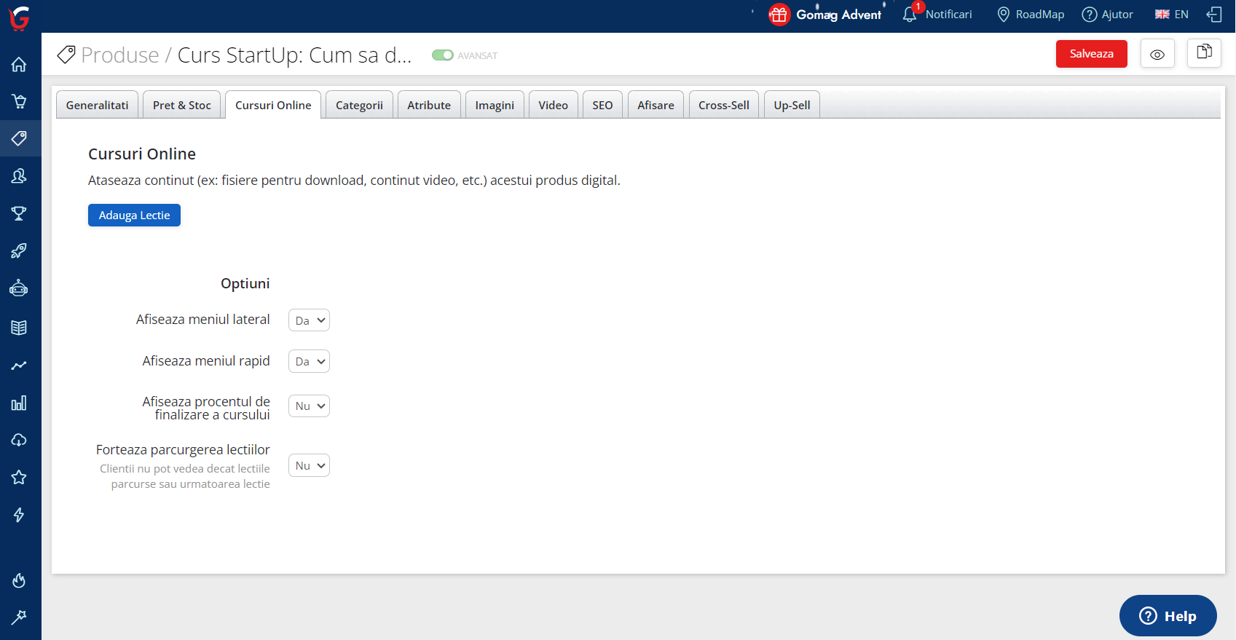Click the Optiuni section heading
Viewport: 1236px width, 640px height.
point(245,283)
